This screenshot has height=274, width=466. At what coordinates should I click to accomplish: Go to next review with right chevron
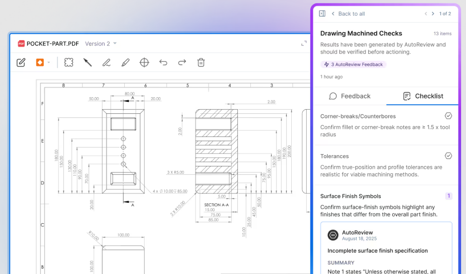click(433, 13)
